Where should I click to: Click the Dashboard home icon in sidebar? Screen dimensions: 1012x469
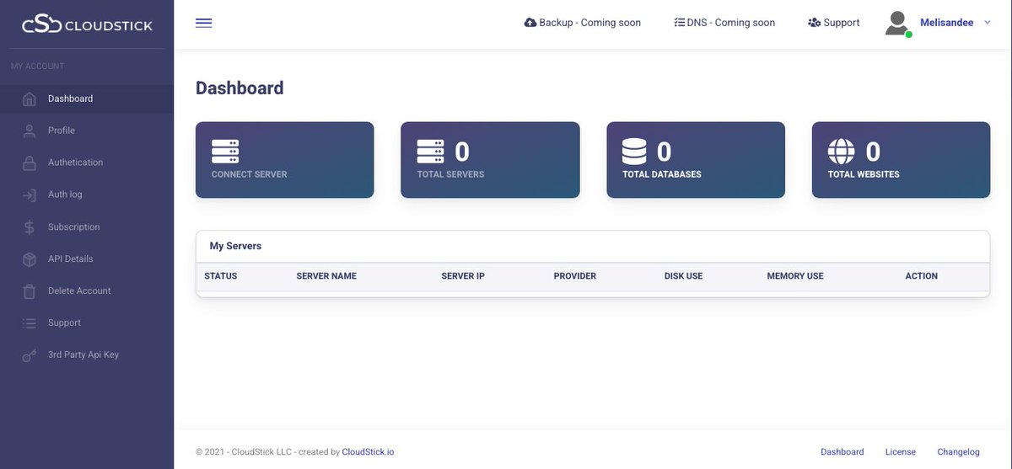[x=30, y=99]
